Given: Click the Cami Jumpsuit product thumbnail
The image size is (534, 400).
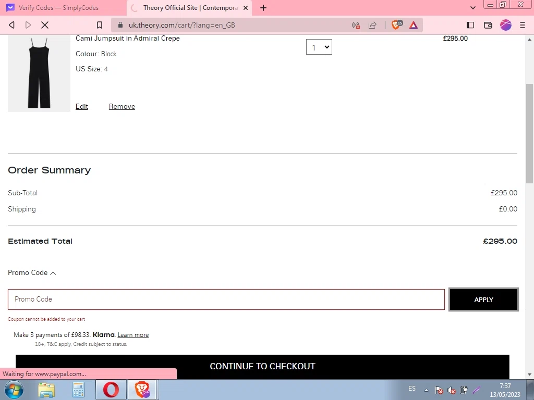Looking at the screenshot, I should [39, 73].
